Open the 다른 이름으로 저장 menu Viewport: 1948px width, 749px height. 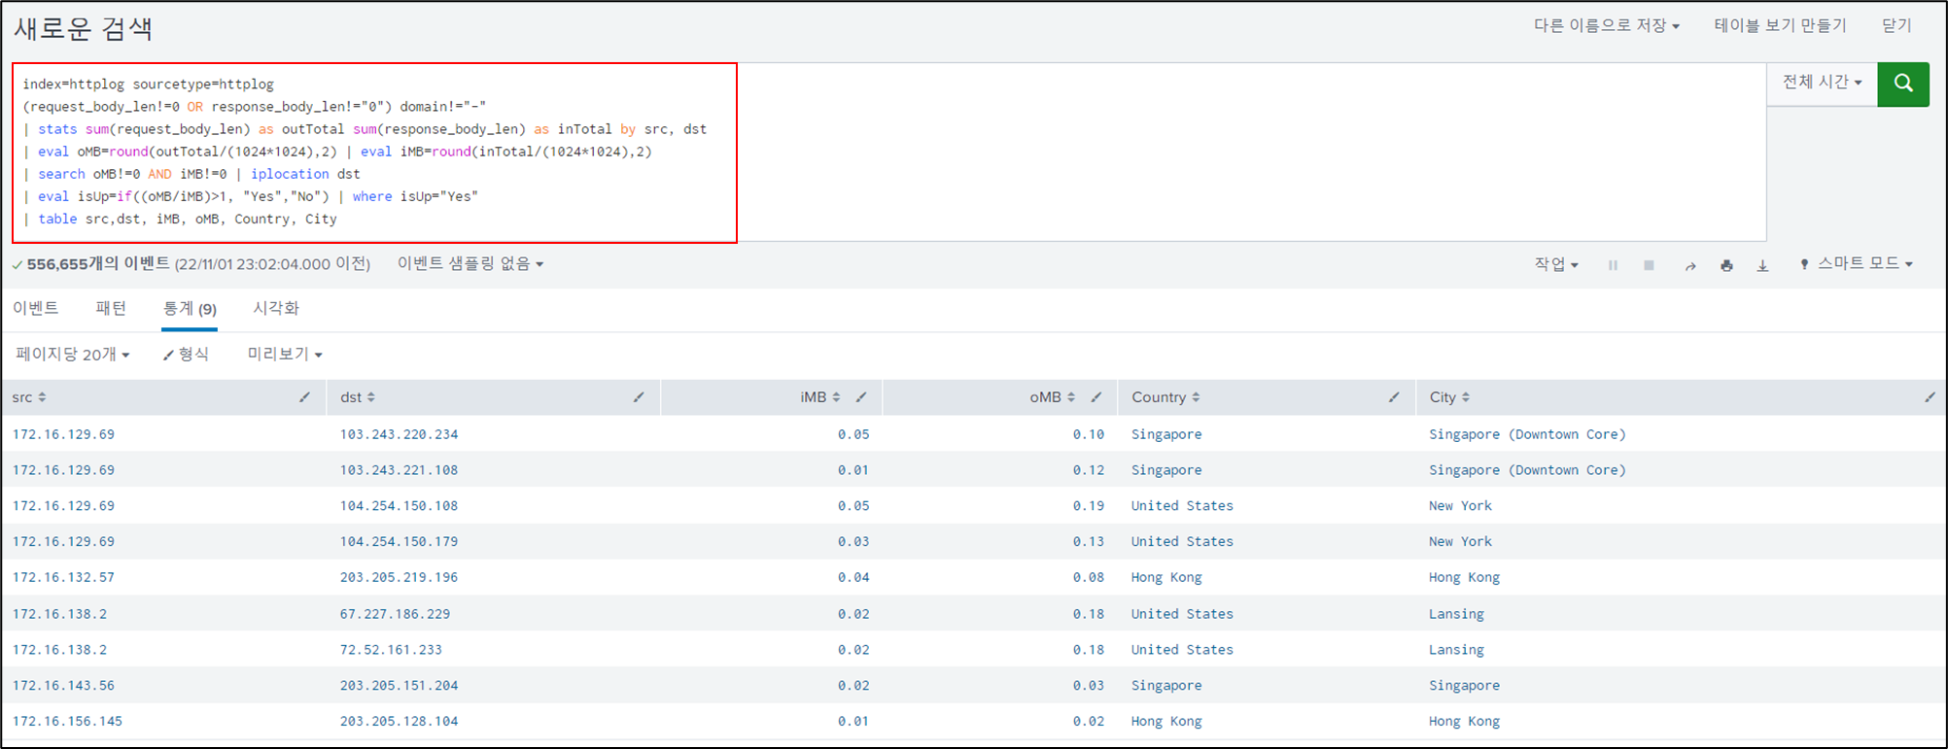point(1606,26)
